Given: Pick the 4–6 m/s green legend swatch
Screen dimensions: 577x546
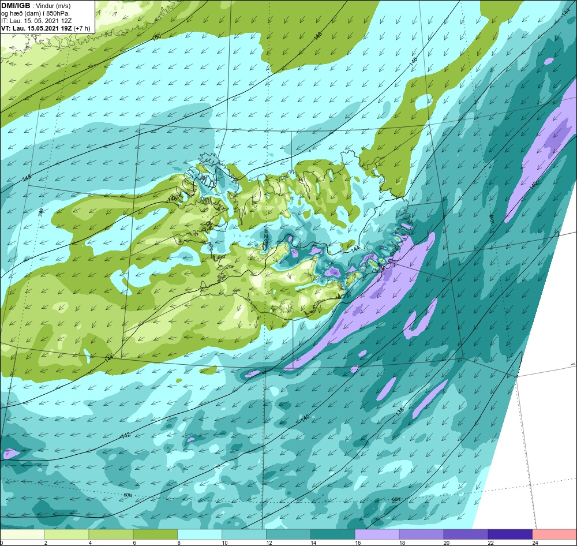Looking at the screenshot, I should [111, 534].
